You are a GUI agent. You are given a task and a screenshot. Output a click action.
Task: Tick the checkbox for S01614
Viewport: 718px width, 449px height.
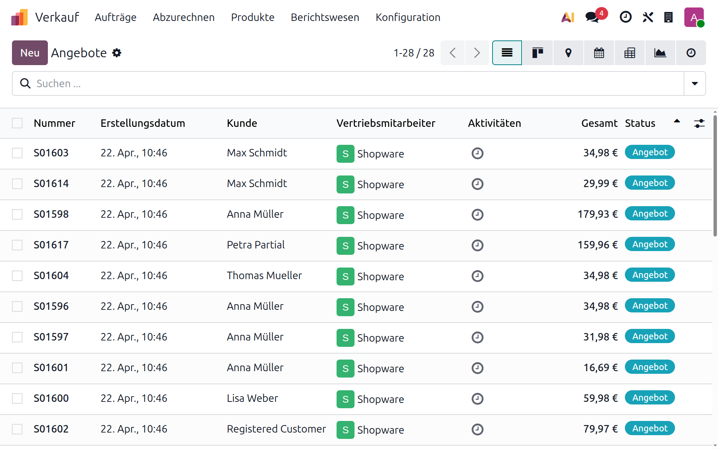click(17, 184)
